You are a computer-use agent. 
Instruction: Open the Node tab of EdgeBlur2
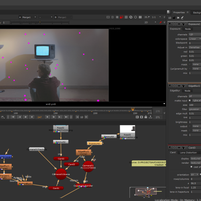point(187,91)
